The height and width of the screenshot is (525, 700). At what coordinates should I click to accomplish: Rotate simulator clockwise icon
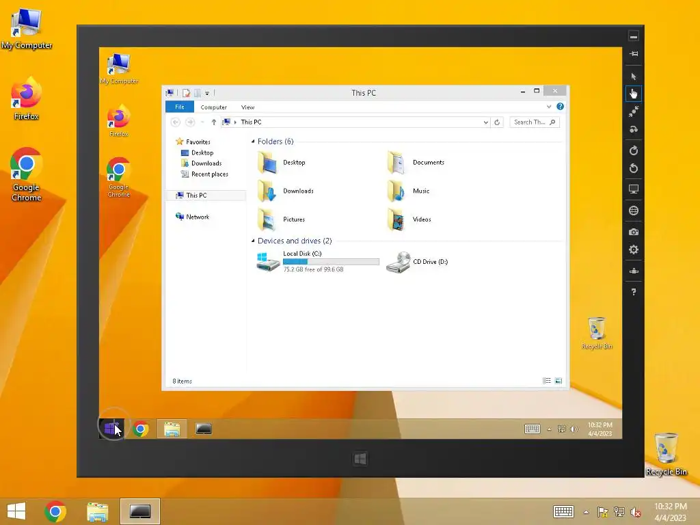(x=634, y=150)
